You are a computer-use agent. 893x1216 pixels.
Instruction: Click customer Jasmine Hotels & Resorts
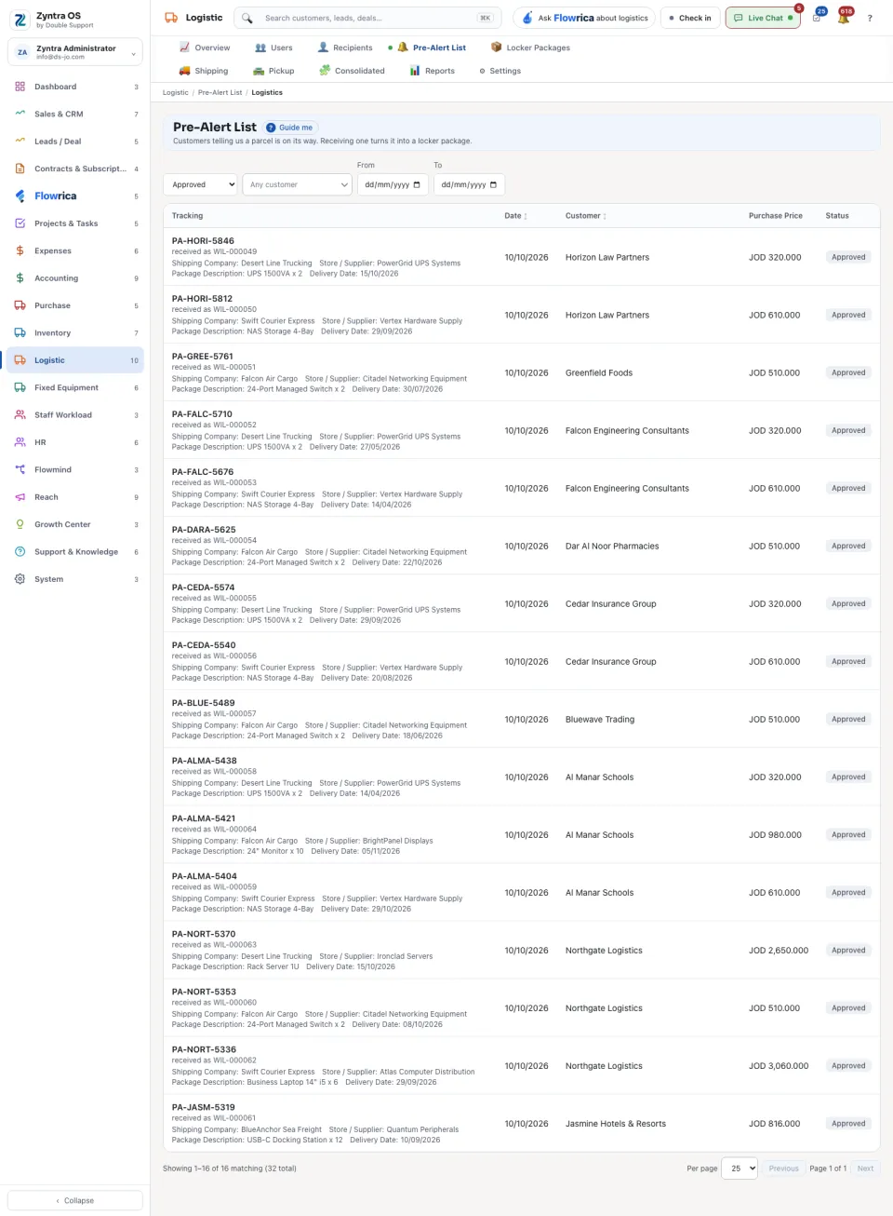coord(616,1124)
